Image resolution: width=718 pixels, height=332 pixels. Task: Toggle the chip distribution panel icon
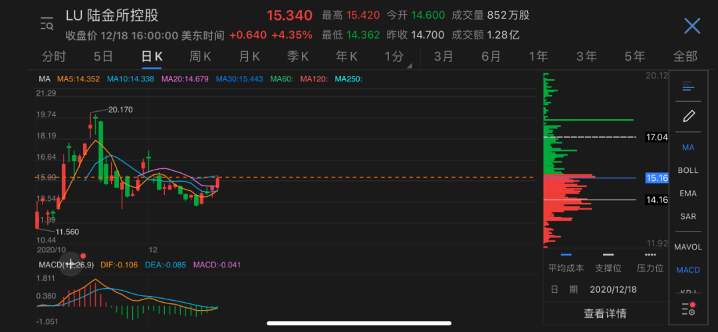688,86
